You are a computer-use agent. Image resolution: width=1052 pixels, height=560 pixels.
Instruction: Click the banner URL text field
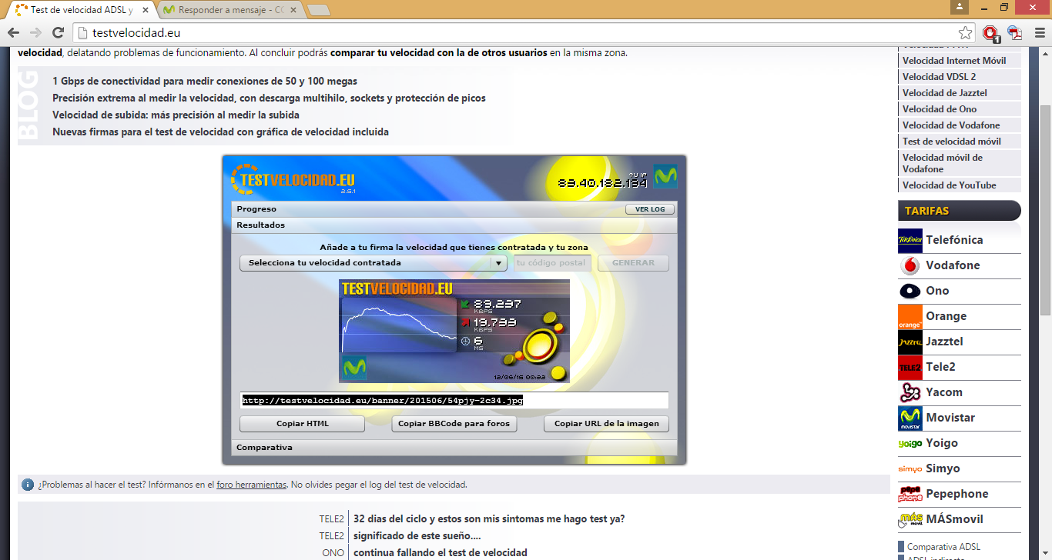pos(454,400)
